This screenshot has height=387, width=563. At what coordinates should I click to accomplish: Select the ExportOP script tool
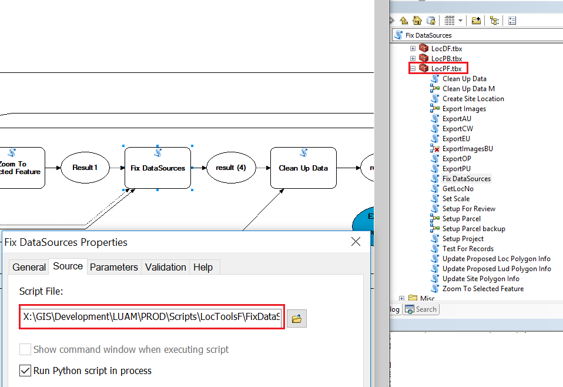click(457, 159)
